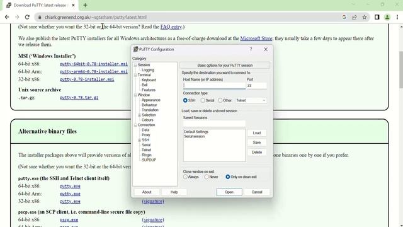403x227 pixels.
Task: Select Default Settings saved session
Action: pos(196,132)
